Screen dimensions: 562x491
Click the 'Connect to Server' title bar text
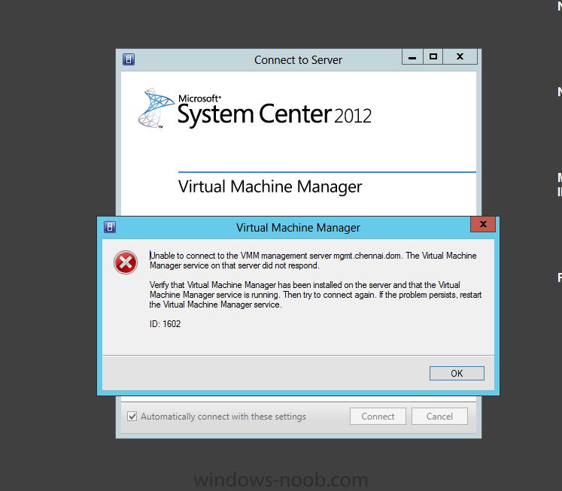(x=298, y=60)
